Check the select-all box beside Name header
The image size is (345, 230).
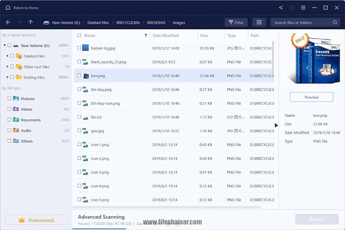pyautogui.click(x=79, y=35)
